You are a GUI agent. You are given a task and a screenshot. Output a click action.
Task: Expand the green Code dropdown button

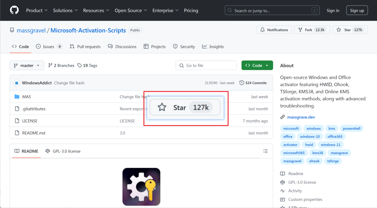257,65
